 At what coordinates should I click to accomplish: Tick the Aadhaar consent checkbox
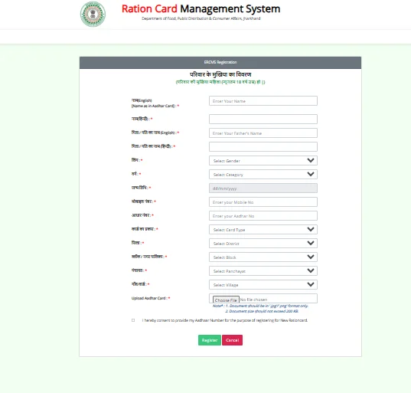pyautogui.click(x=133, y=320)
